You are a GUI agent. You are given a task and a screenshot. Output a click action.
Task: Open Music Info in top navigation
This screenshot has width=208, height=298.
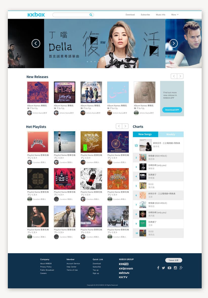(160, 15)
